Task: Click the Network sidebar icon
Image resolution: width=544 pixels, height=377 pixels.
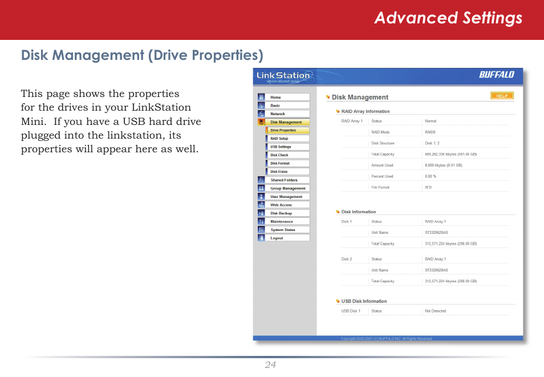Action: pos(261,114)
